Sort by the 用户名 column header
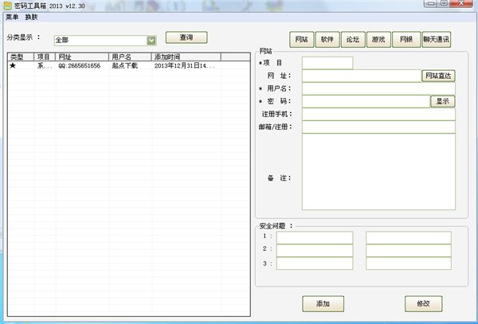The height and width of the screenshot is (324, 478). 130,57
